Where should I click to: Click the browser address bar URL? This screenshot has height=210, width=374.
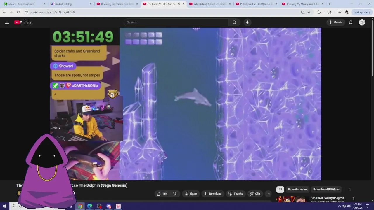[x=53, y=12]
